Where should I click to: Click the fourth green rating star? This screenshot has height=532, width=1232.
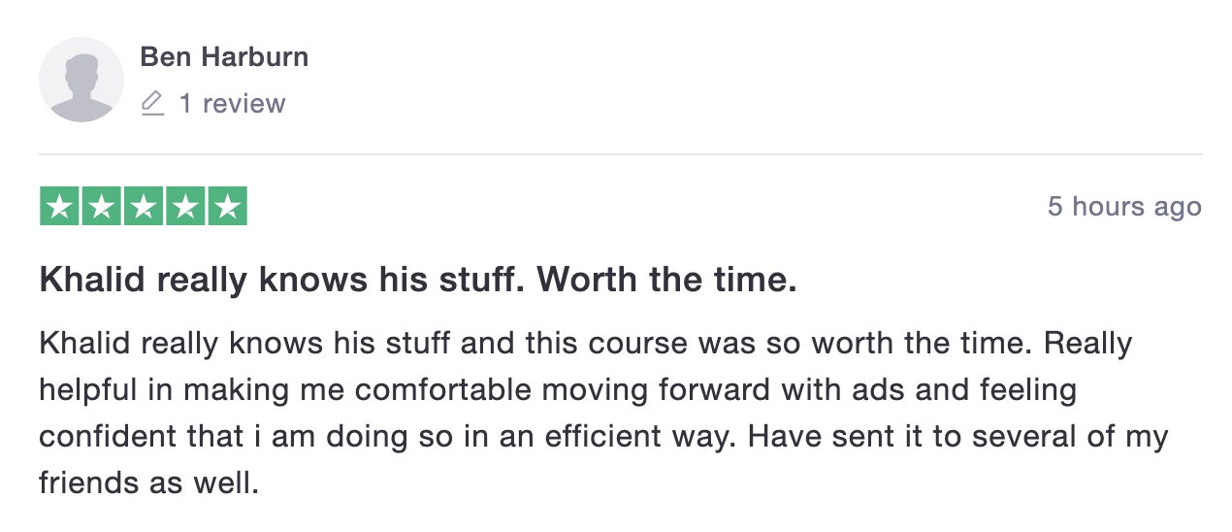(185, 206)
